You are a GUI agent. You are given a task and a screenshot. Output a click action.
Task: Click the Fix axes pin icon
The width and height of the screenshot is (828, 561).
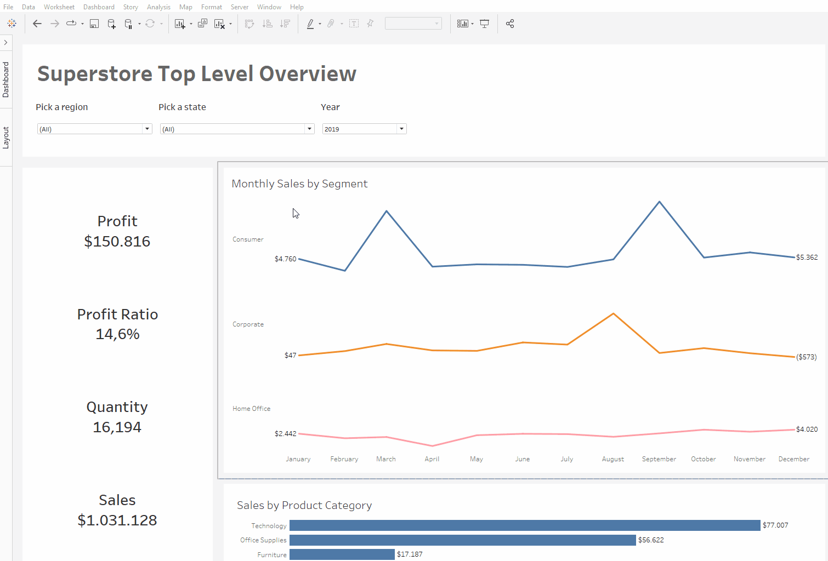coord(371,24)
